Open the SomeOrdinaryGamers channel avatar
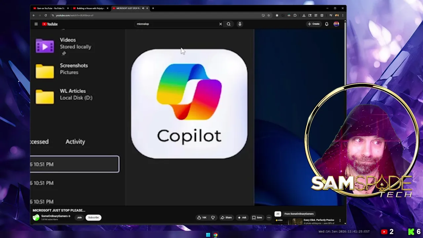This screenshot has width=423, height=238. click(x=36, y=218)
